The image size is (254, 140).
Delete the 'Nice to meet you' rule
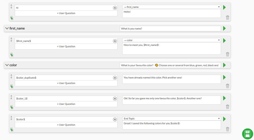pyautogui.click(x=228, y=54)
